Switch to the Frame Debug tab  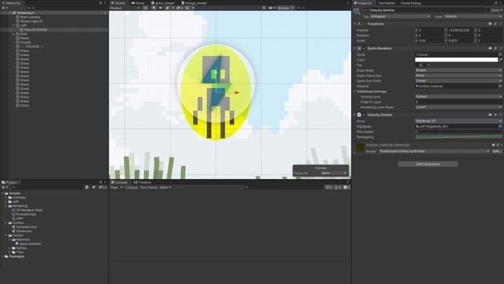tap(410, 3)
